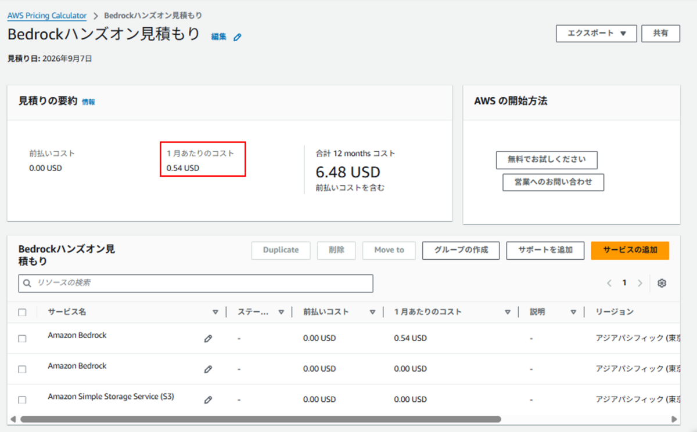Check the second Amazon Bedrock row checkbox

pyautogui.click(x=22, y=369)
